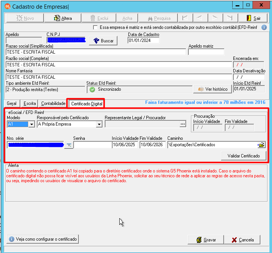Open the Responsável pelo Certificado dropdown
Screen dimensions: 272x253
point(99,124)
